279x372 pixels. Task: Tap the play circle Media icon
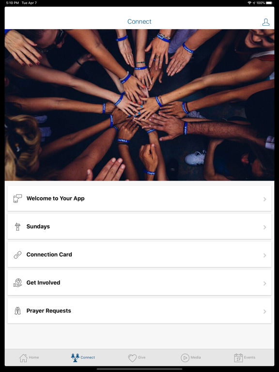pos(185,358)
